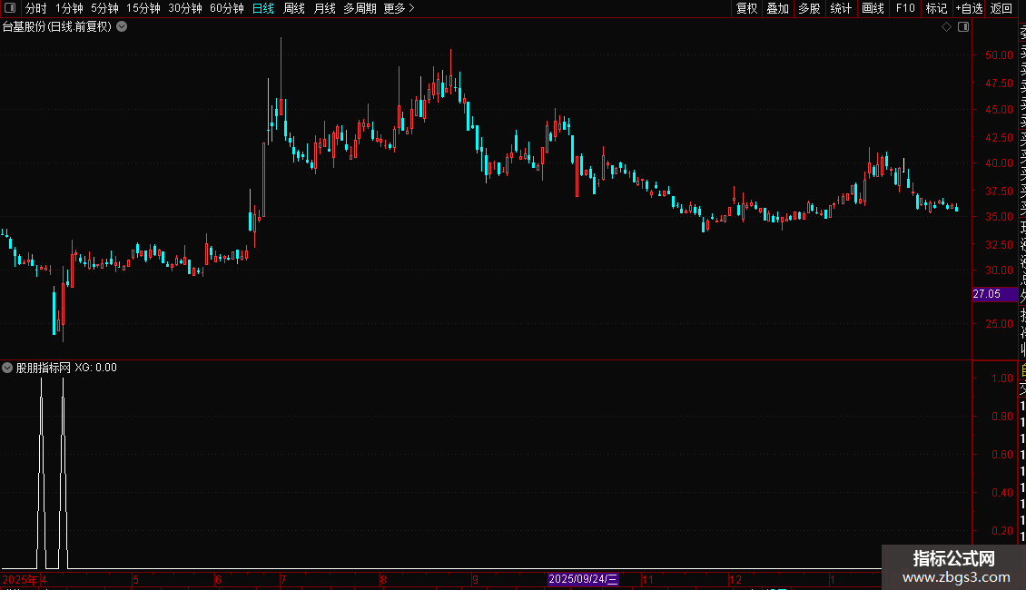Expand the 股朋指标网 indicator dropdown
The width and height of the screenshot is (1026, 590).
pos(7,368)
